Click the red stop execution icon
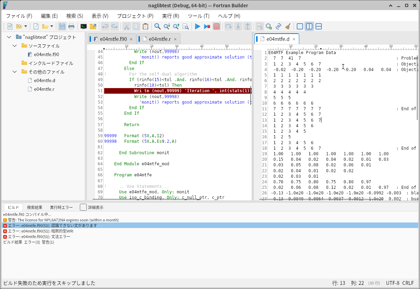The height and width of the screenshot is (289, 420). tap(217, 26)
